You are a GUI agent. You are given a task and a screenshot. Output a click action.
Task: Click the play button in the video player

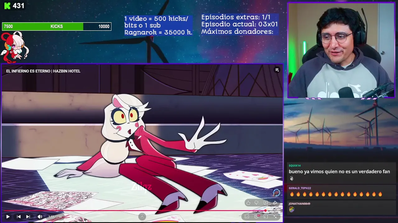coord(8,217)
